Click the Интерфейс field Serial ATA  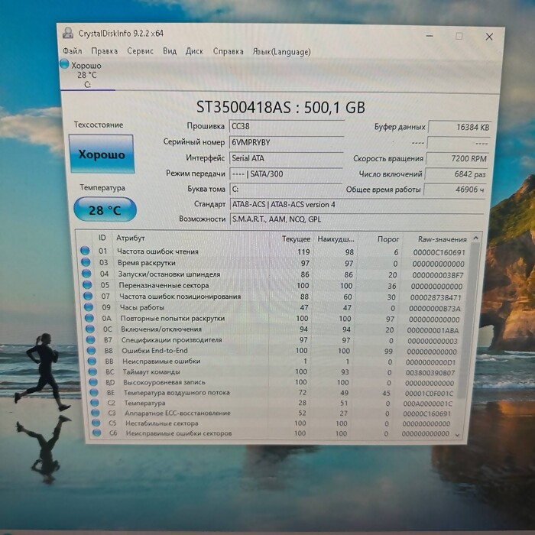(x=287, y=158)
